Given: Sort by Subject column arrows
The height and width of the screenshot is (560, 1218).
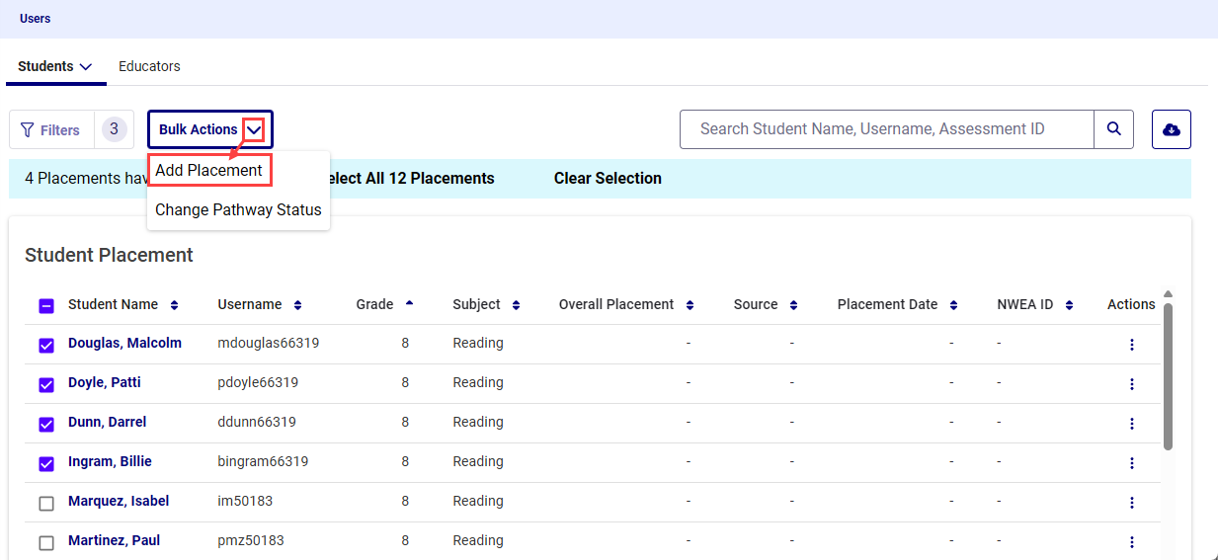Looking at the screenshot, I should [x=516, y=305].
